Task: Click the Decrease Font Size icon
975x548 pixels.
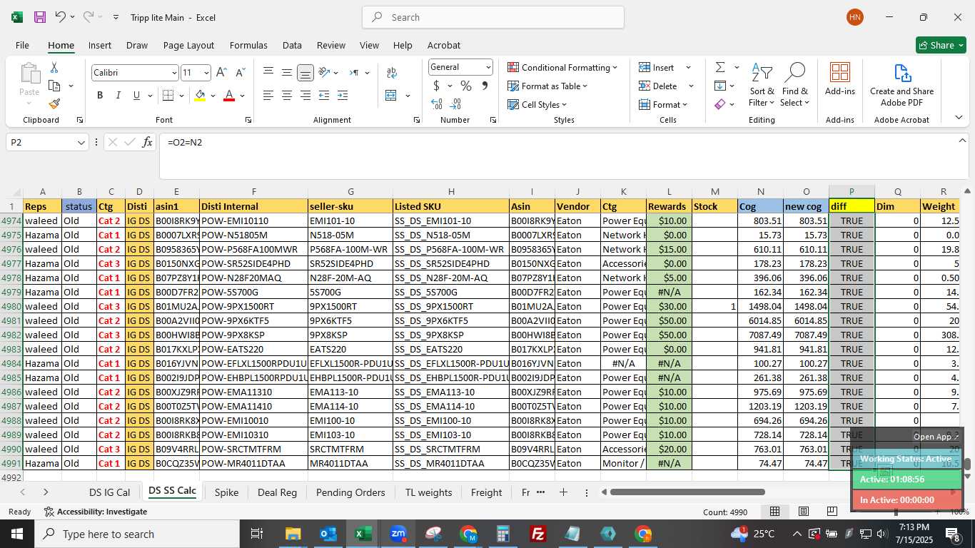Action: tap(240, 73)
